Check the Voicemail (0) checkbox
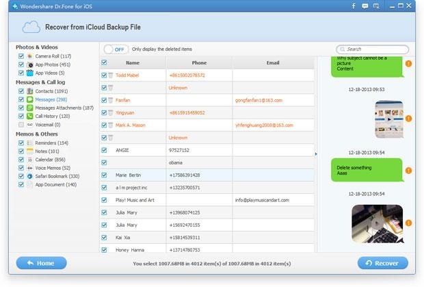This screenshot has width=424, height=287. (21, 125)
